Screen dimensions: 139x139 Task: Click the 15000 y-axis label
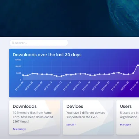[x=18, y=60]
